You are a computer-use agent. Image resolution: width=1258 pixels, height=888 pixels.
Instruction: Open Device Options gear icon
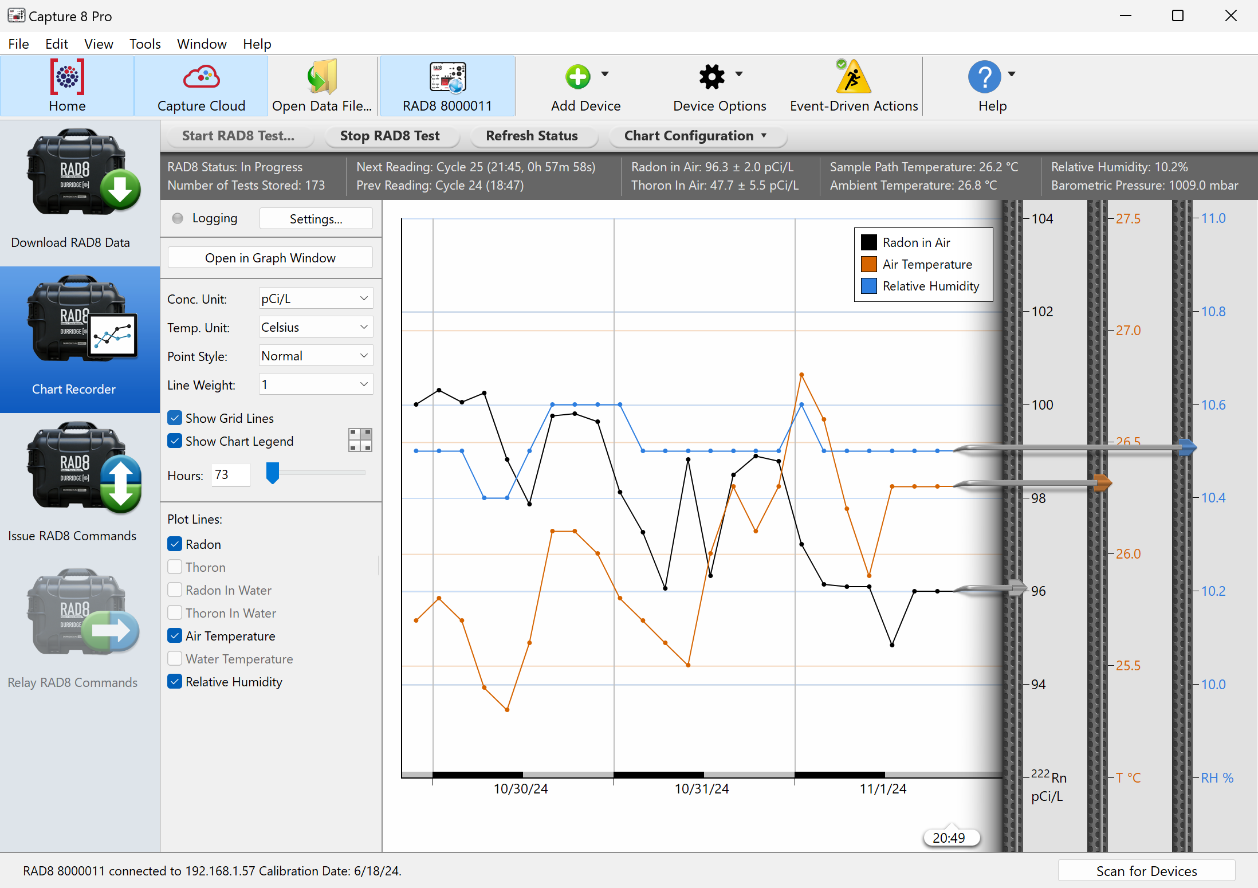pyautogui.click(x=711, y=76)
